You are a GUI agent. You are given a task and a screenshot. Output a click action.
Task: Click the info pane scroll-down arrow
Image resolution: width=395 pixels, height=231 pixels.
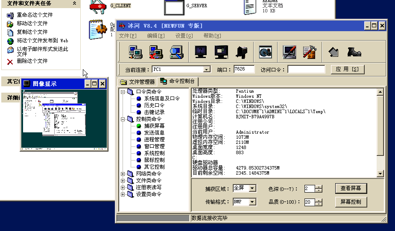[x=380, y=173]
